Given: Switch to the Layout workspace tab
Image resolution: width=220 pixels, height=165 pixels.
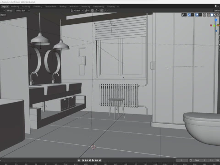Looking at the screenshot, I should pos(5,6).
